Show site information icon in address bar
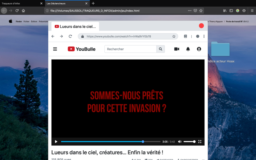Screen dimensions: 256x160 pyautogui.click(x=47, y=10)
